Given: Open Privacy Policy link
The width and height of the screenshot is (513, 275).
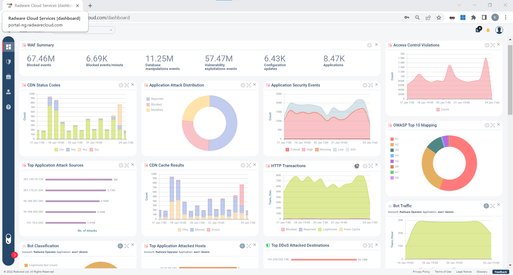Looking at the screenshot, I should coord(421,272).
